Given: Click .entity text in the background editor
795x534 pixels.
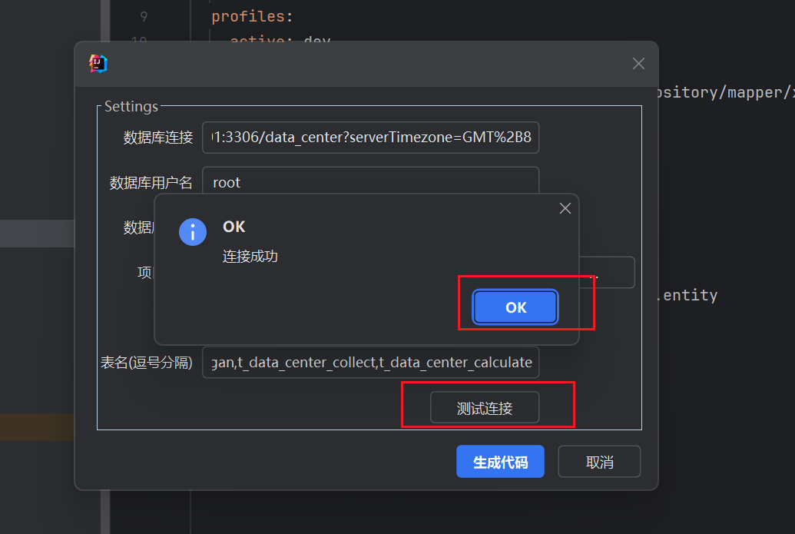Looking at the screenshot, I should click(687, 295).
